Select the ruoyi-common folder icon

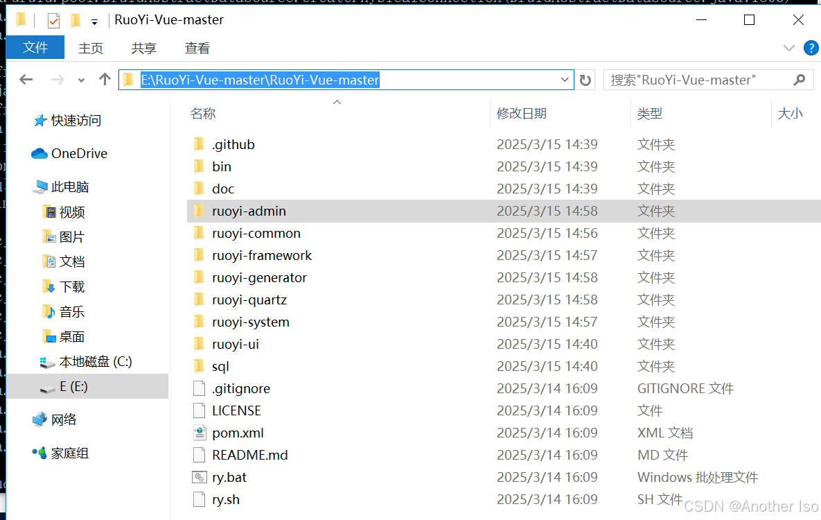(199, 233)
